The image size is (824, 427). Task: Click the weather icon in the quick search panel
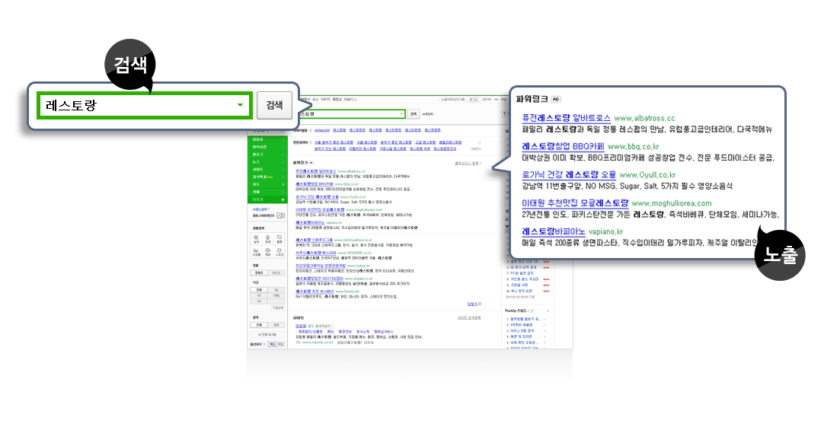point(256,239)
